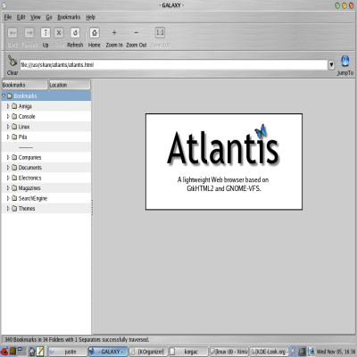Screen dimensions: 357x357
Task: Click the JumpTo globe icon
Action: pyautogui.click(x=345, y=61)
